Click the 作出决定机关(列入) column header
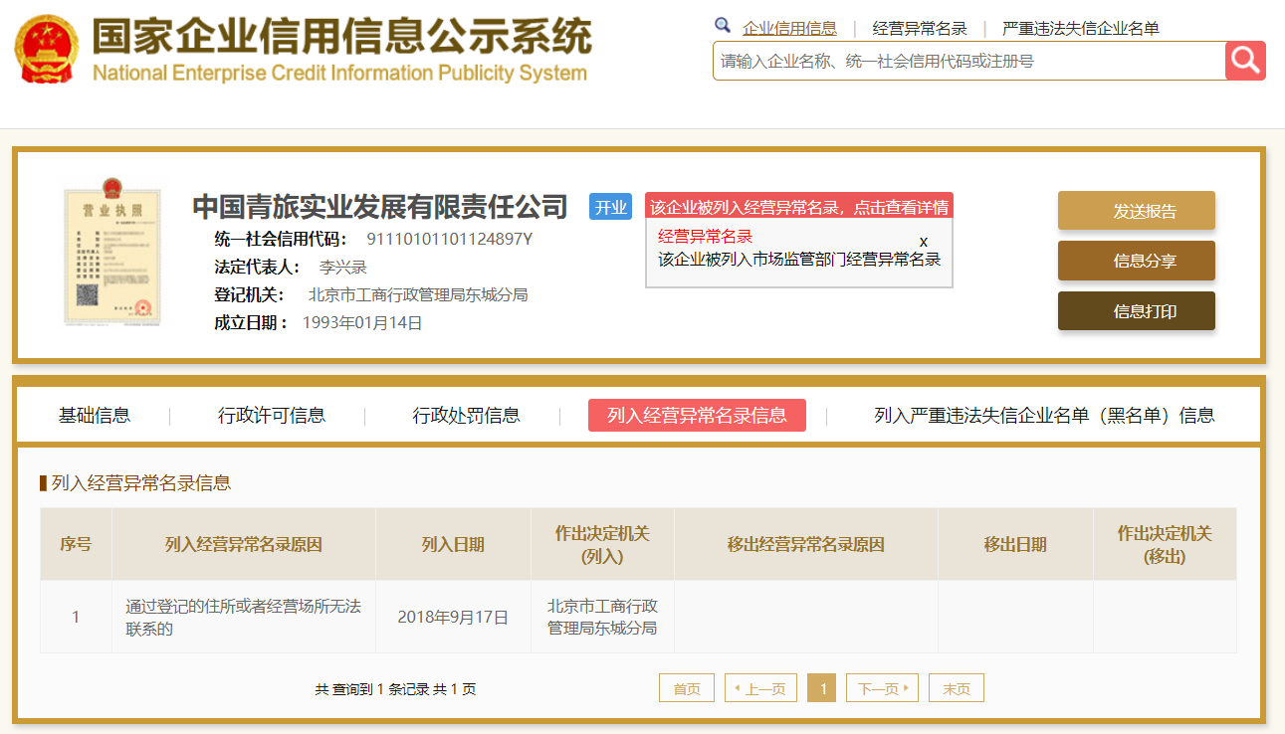This screenshot has height=734, width=1285. (x=602, y=544)
